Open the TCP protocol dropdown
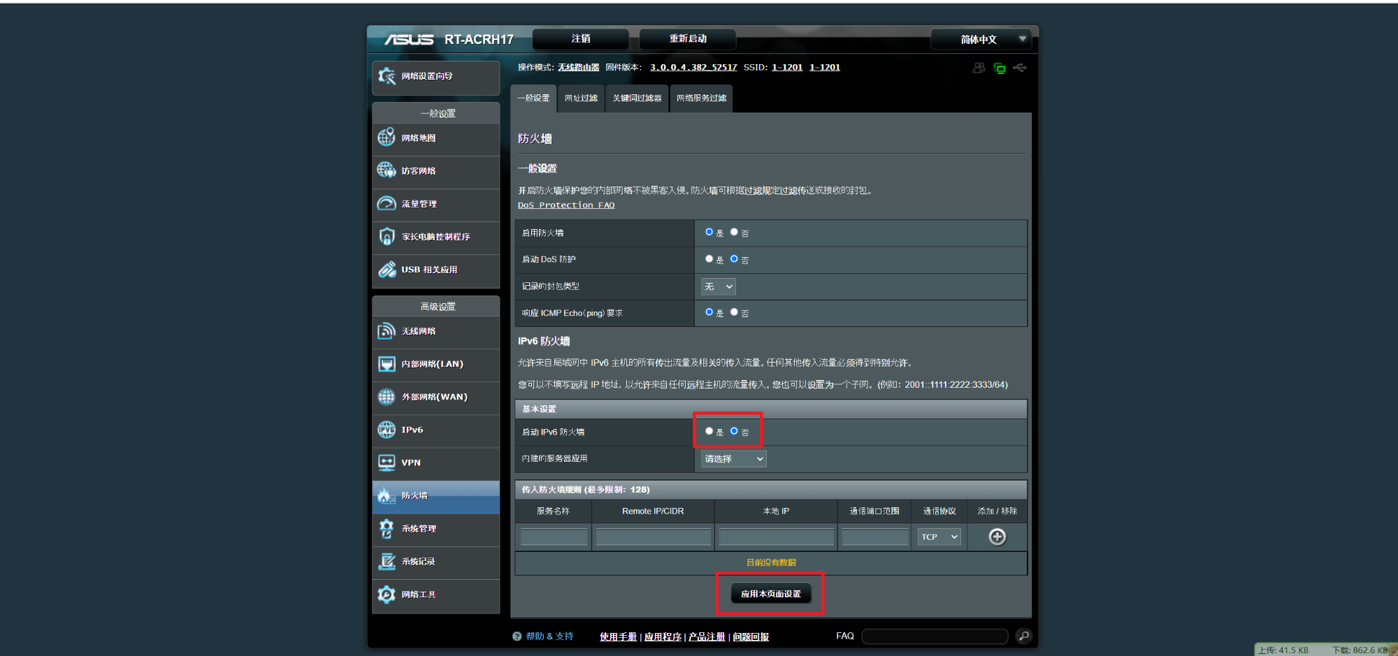 pos(939,537)
